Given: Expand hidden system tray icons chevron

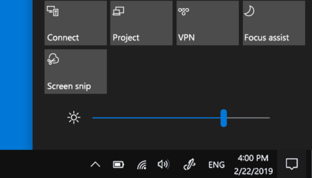Looking at the screenshot, I should pos(95,165).
